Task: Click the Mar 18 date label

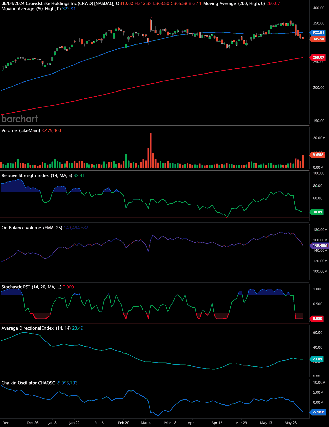Action: (x=170, y=423)
